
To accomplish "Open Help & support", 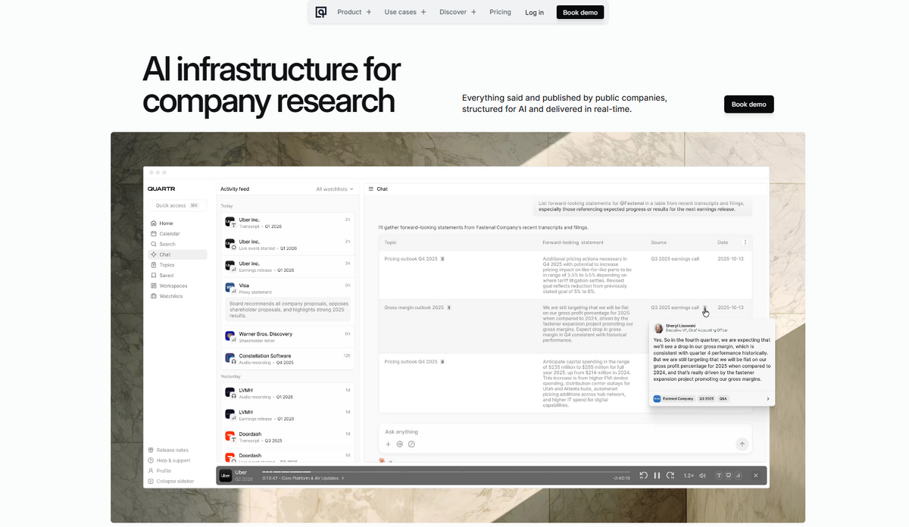I will pyautogui.click(x=169, y=460).
